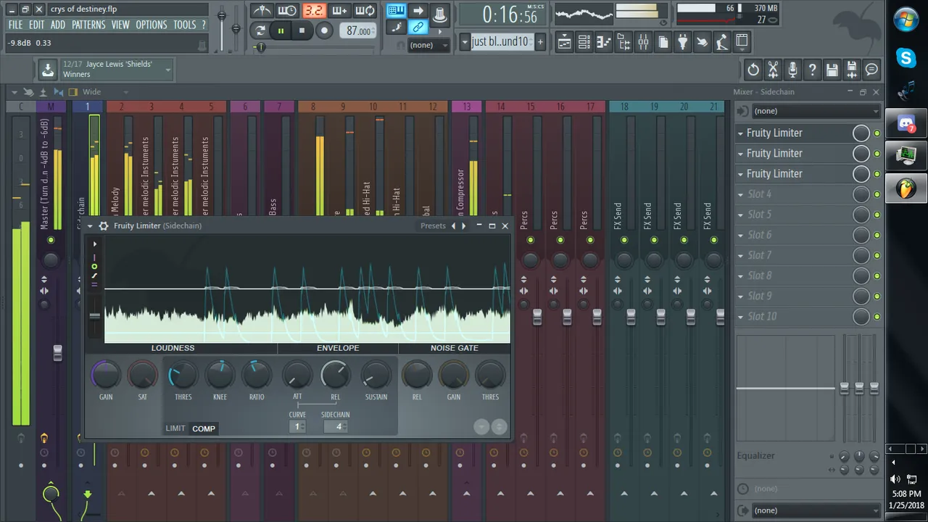Expand Slot 10 arrow in mixer
This screenshot has width=928, height=522.
tap(741, 317)
